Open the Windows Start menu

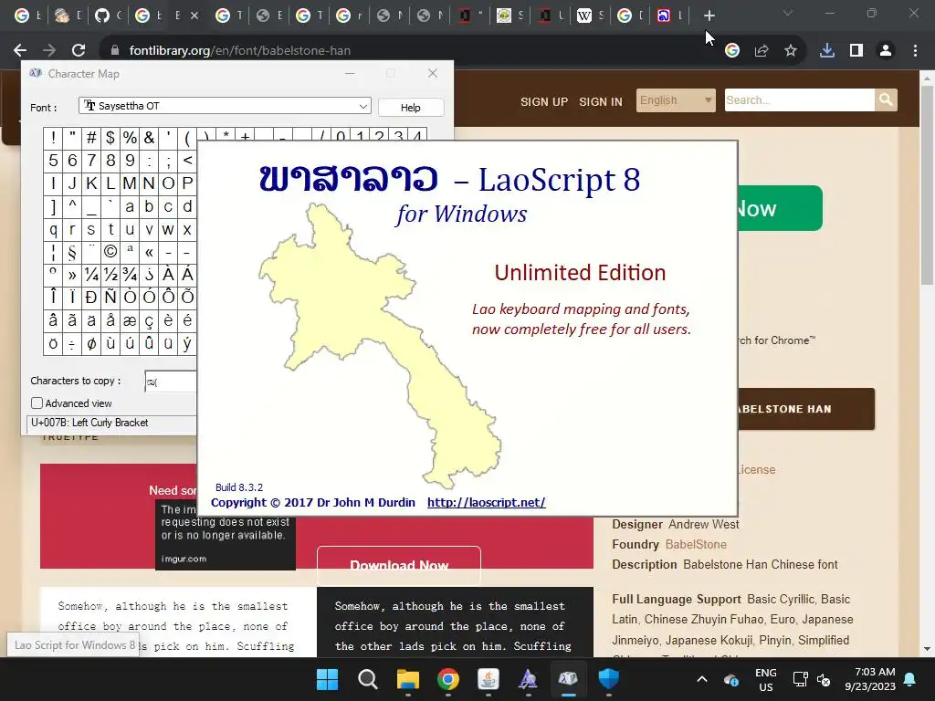point(328,679)
